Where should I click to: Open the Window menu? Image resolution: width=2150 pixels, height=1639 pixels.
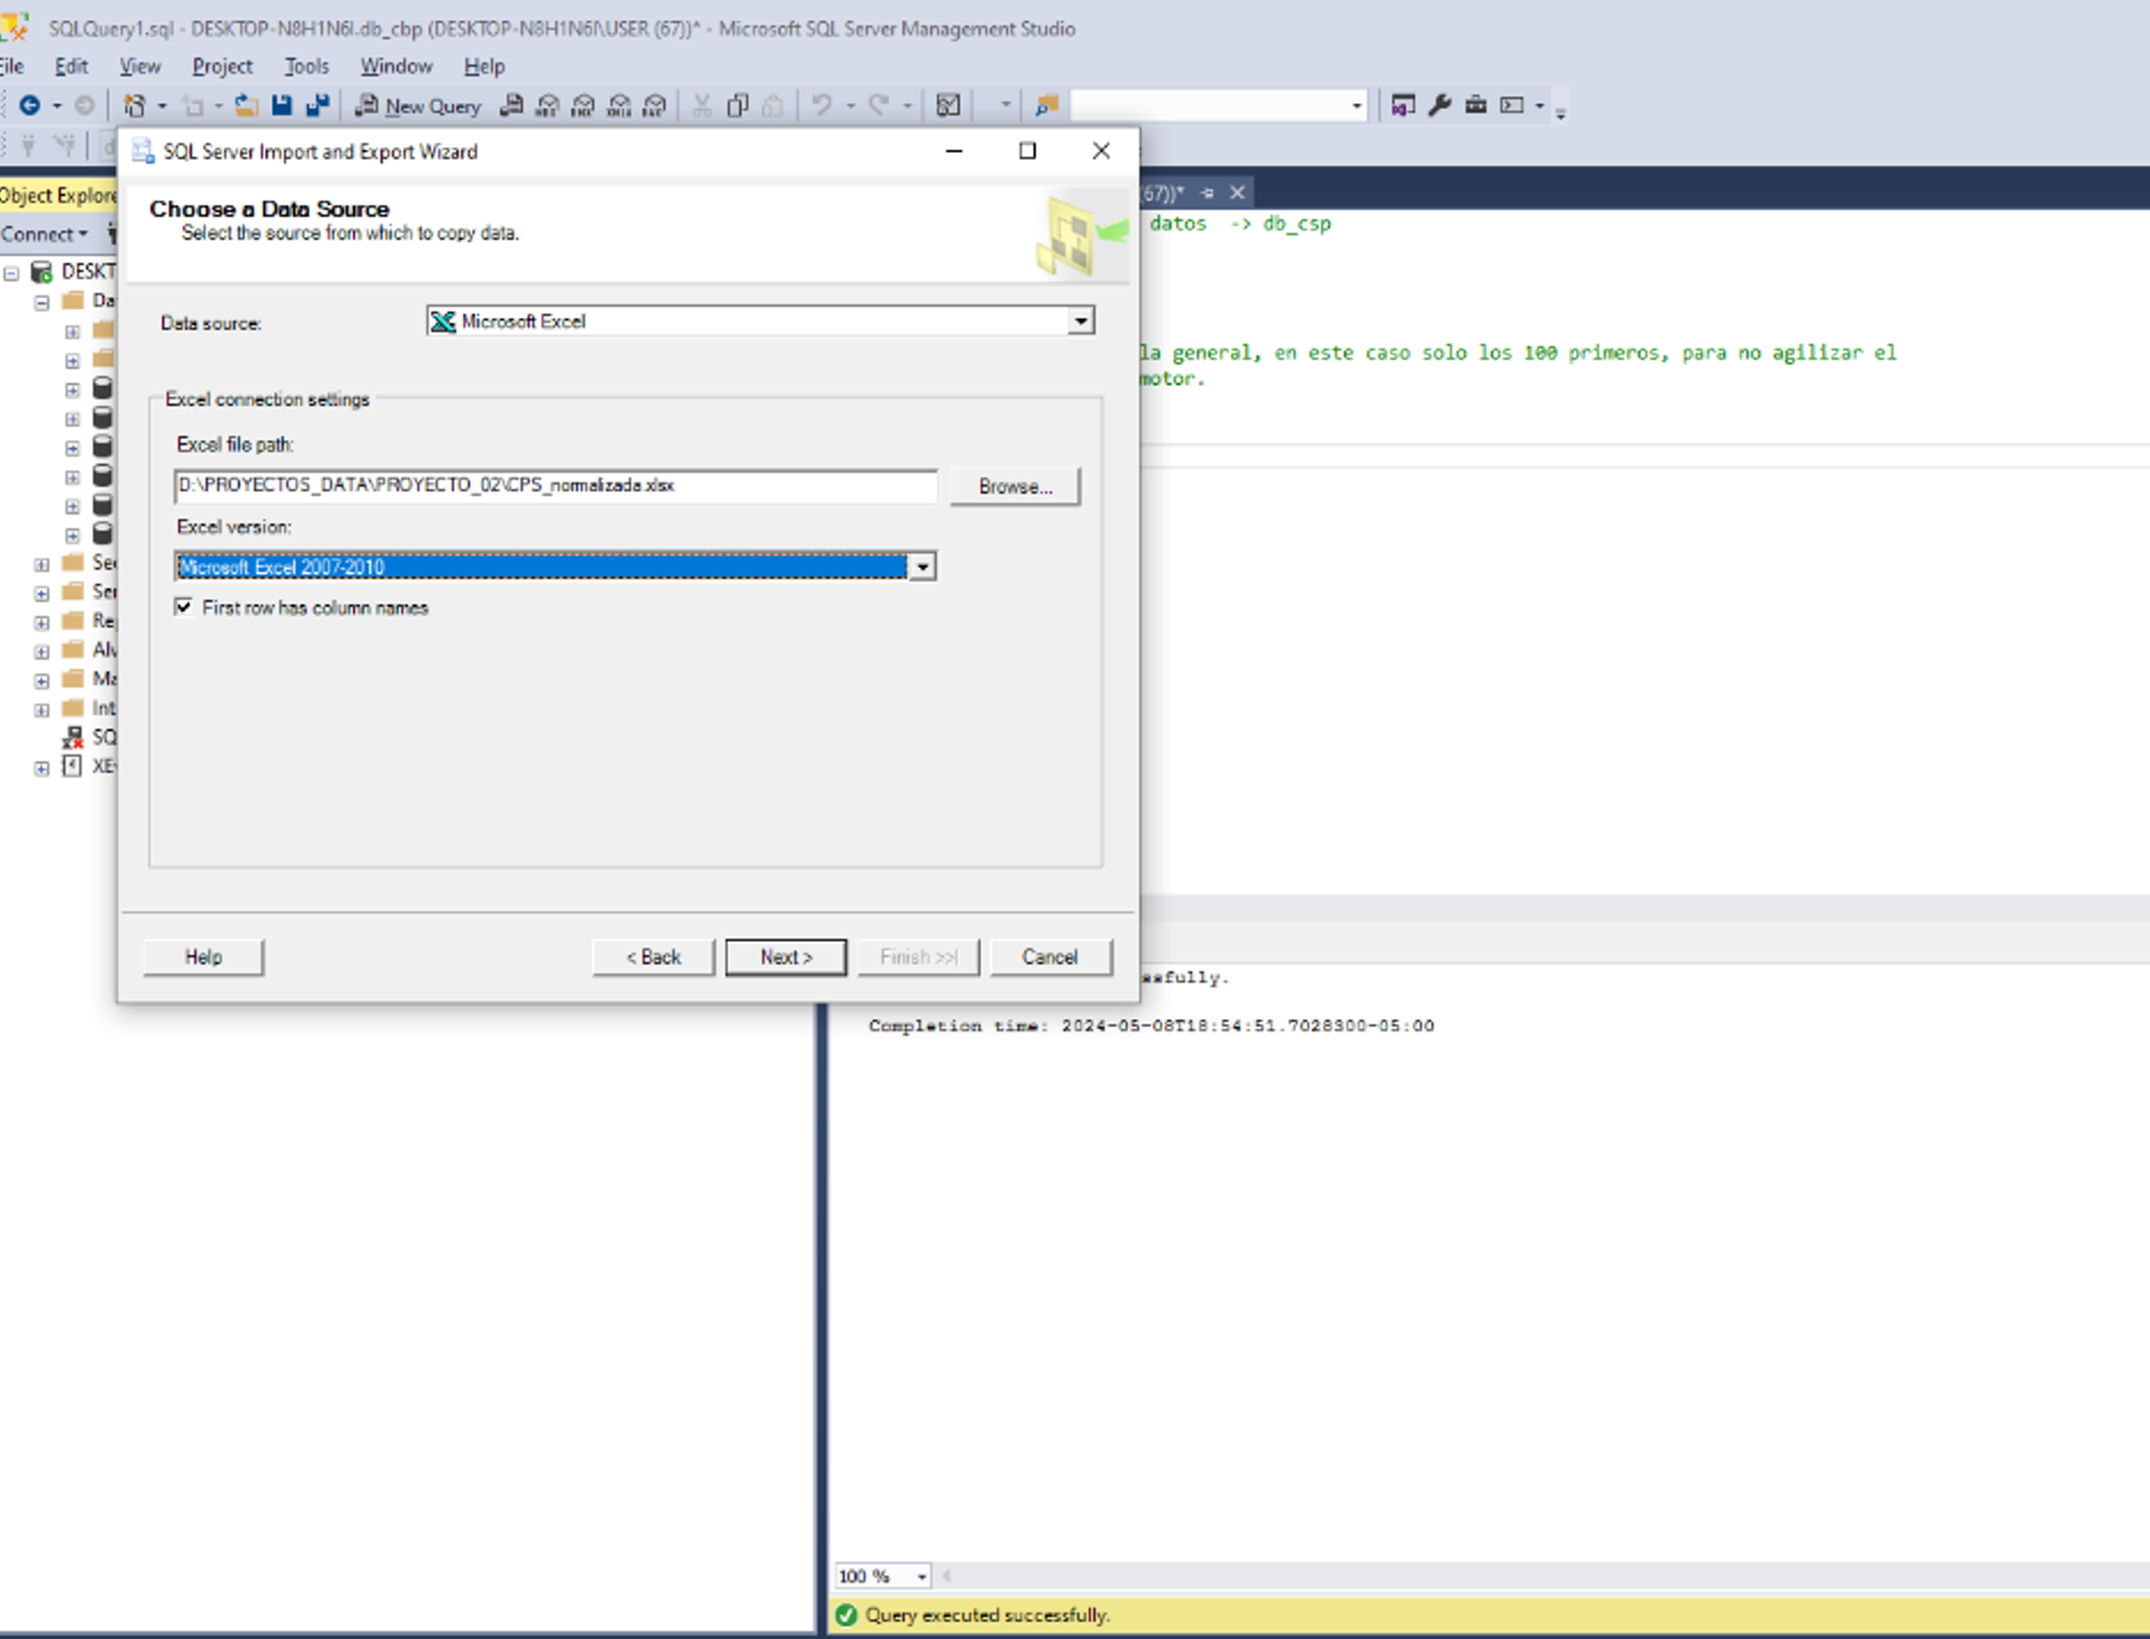tap(396, 67)
